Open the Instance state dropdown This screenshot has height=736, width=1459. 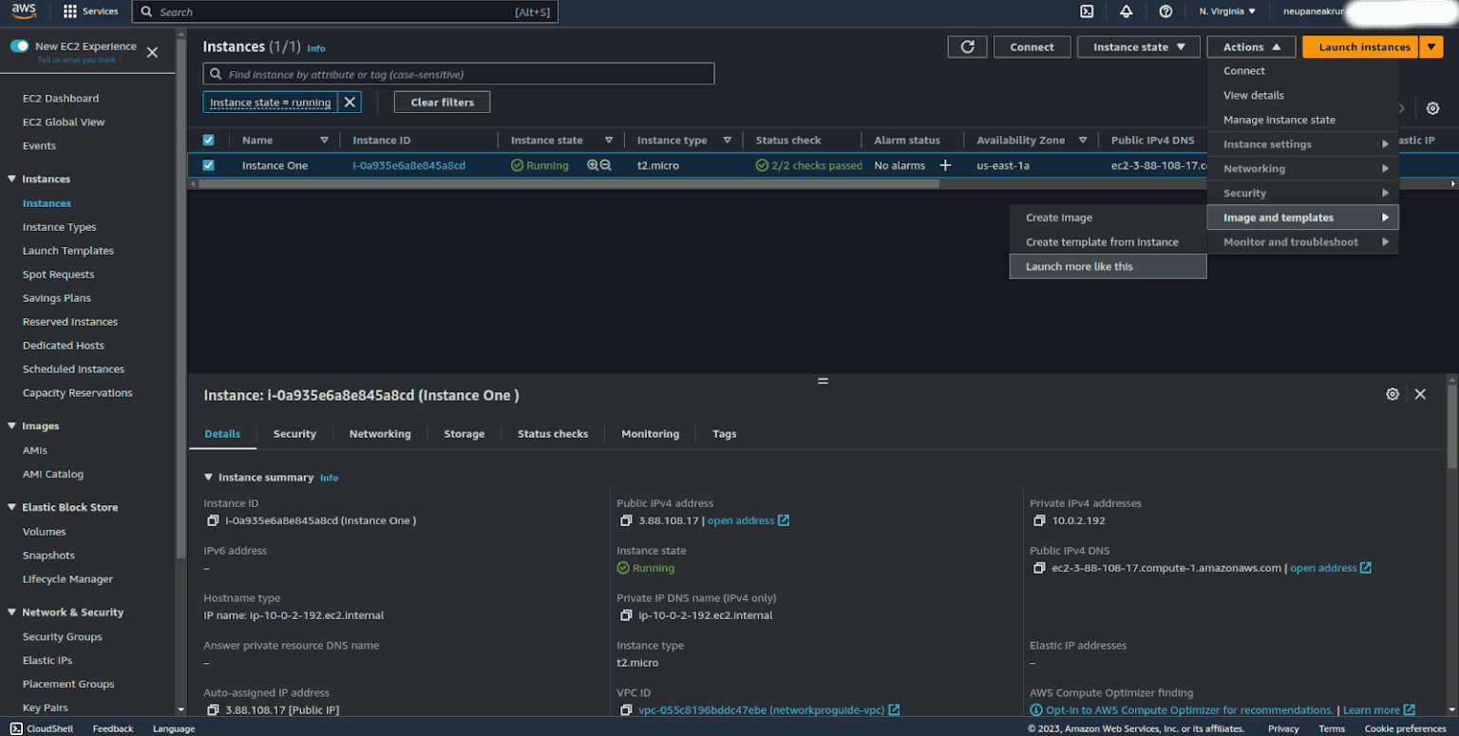[1138, 47]
